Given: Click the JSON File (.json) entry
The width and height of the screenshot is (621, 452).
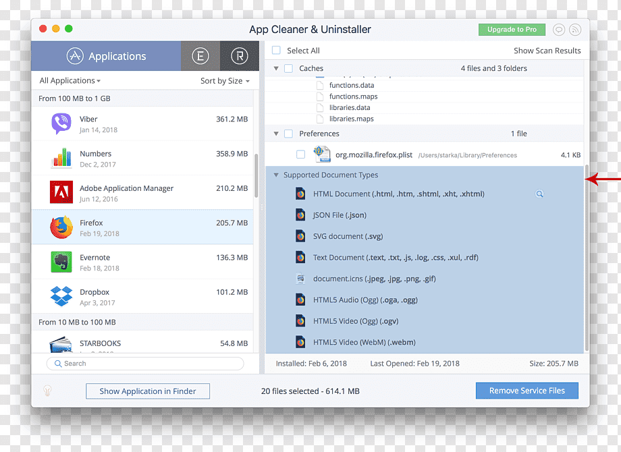Looking at the screenshot, I should 340,215.
